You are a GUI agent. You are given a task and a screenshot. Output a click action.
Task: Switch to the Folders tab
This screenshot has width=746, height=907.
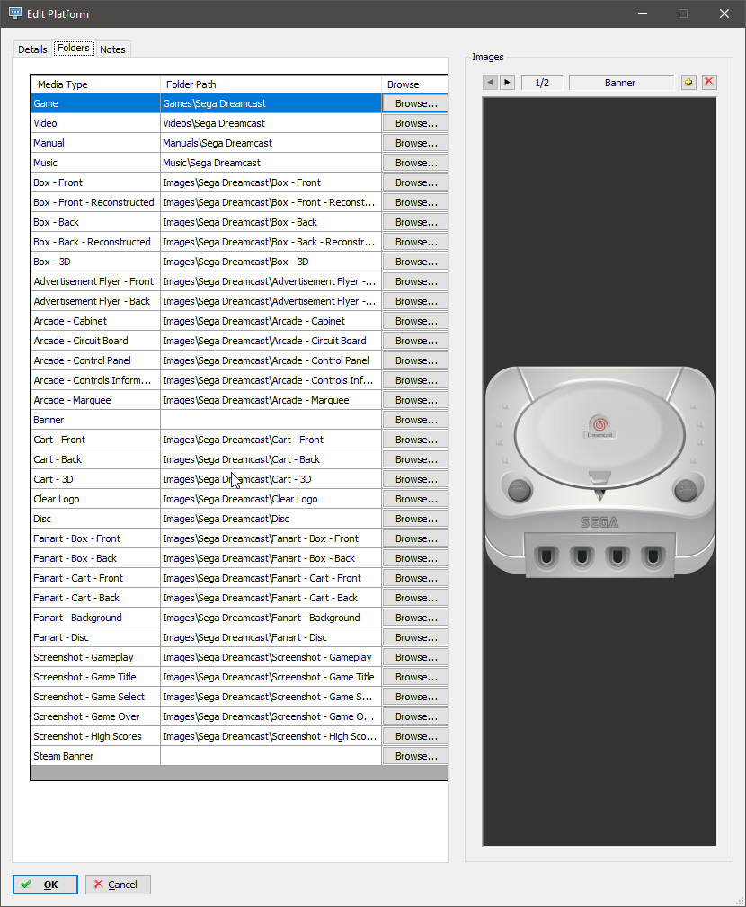(74, 48)
